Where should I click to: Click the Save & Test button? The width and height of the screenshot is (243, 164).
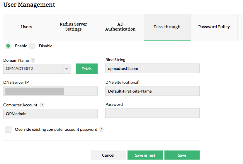tap(145, 155)
